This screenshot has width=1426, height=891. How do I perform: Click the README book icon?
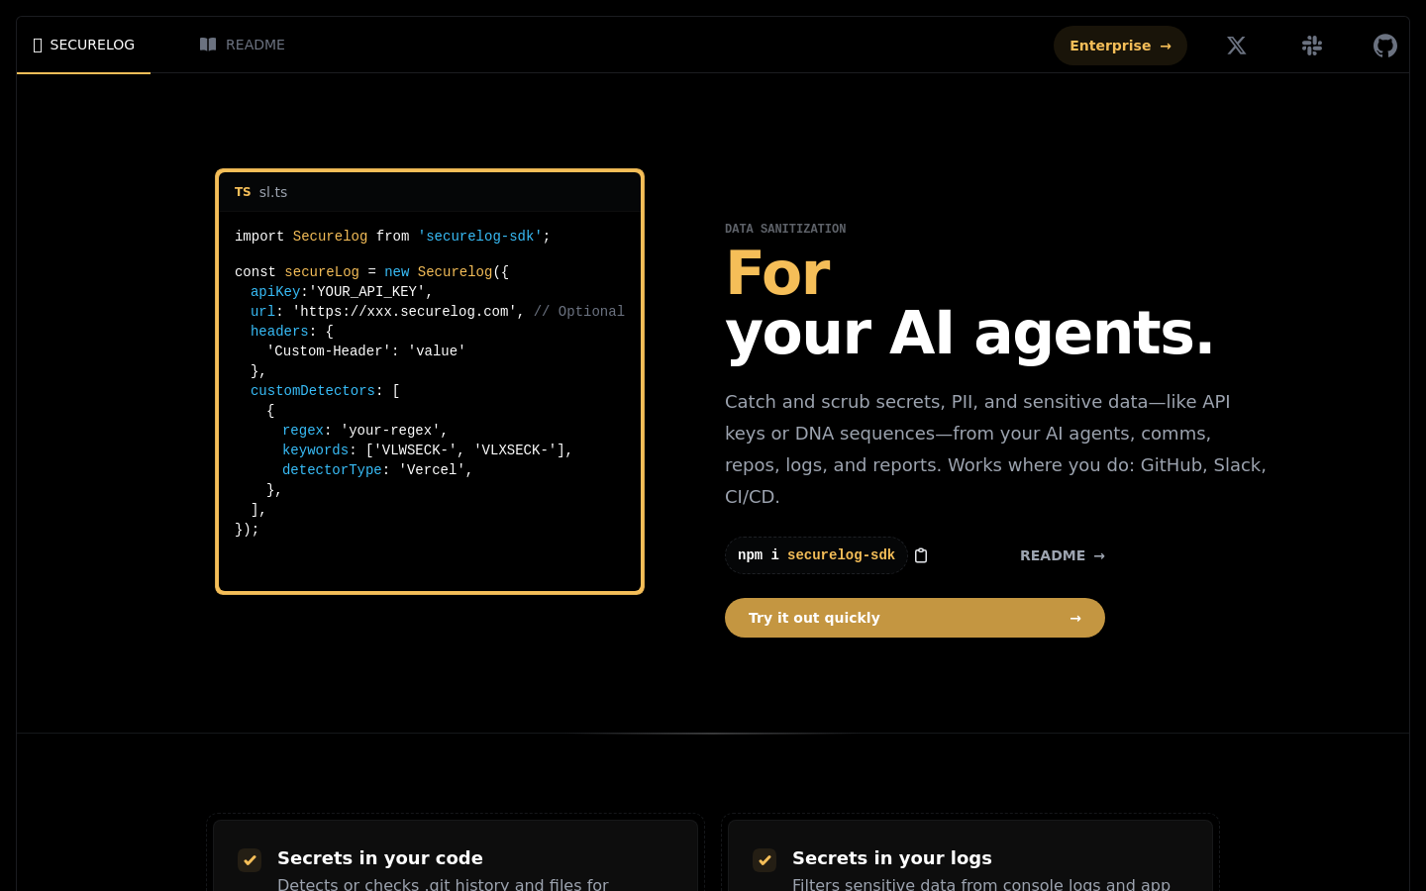(x=208, y=45)
